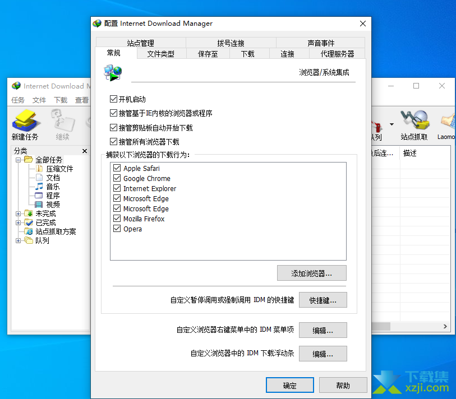This screenshot has height=399, width=456.
Task: Click the 站点抓取方案 icon in tree
Action: (29, 231)
